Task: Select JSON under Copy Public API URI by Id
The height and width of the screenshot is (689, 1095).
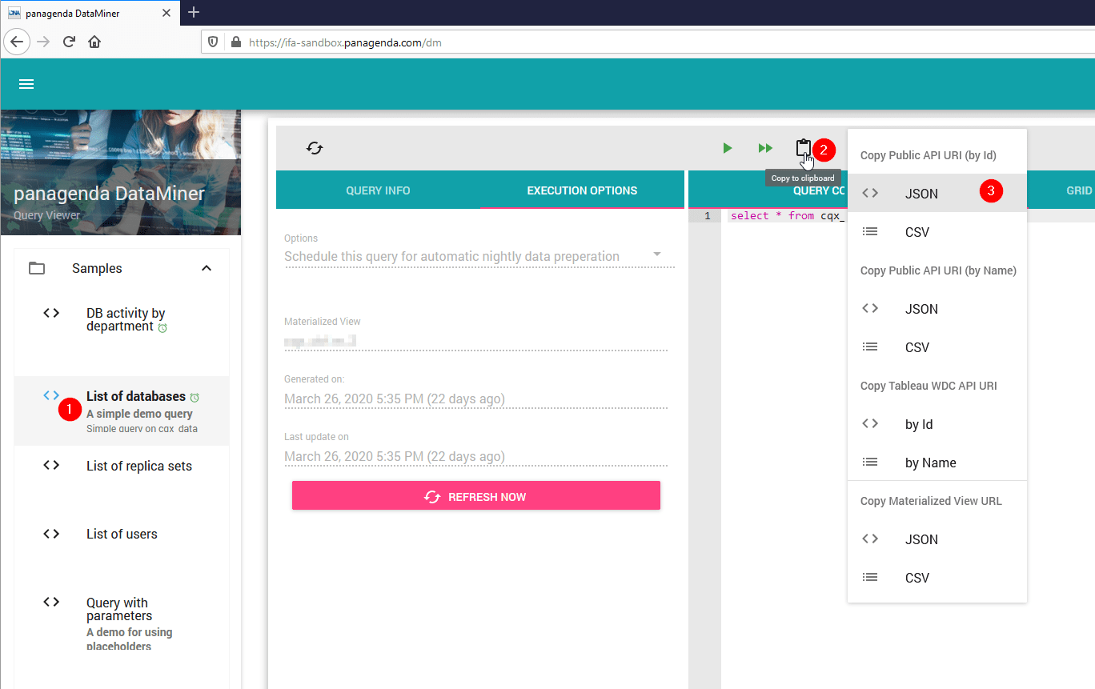Action: pos(921,194)
